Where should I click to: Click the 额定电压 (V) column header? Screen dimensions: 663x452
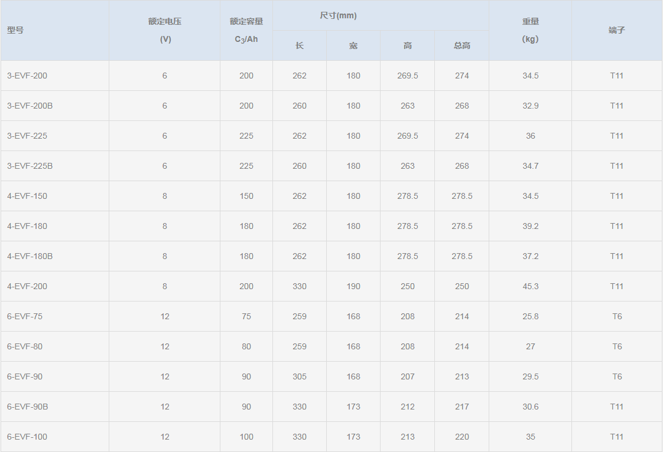[x=165, y=30]
